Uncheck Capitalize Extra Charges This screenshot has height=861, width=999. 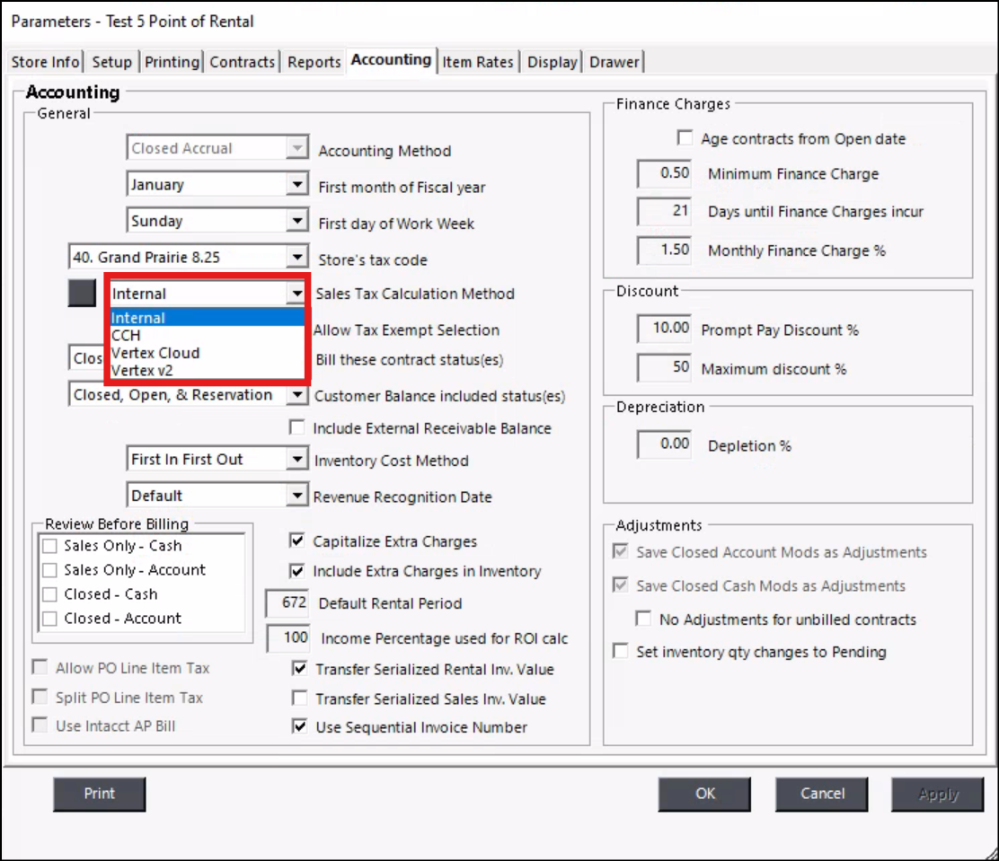click(x=297, y=541)
